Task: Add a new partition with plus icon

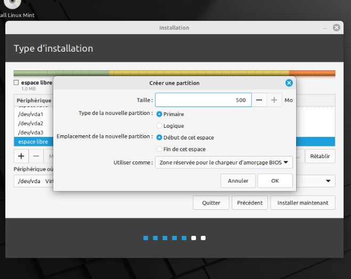Action: click(21, 156)
